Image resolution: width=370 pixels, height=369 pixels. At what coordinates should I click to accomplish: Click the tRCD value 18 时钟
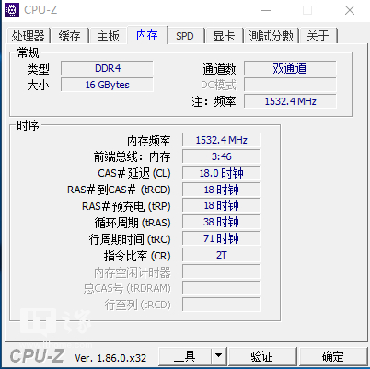tap(222, 190)
